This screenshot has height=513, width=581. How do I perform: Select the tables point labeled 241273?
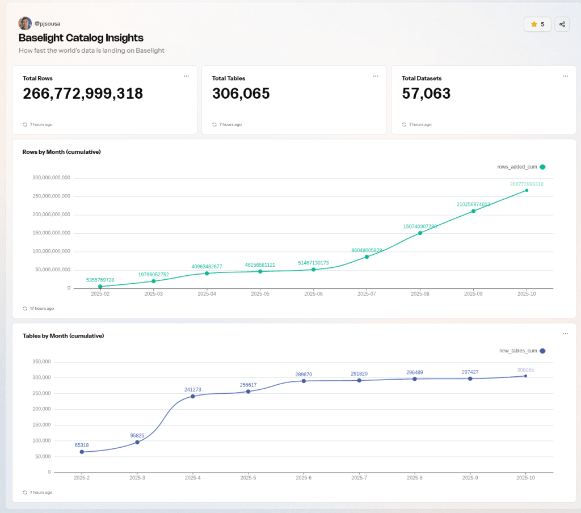tap(193, 396)
